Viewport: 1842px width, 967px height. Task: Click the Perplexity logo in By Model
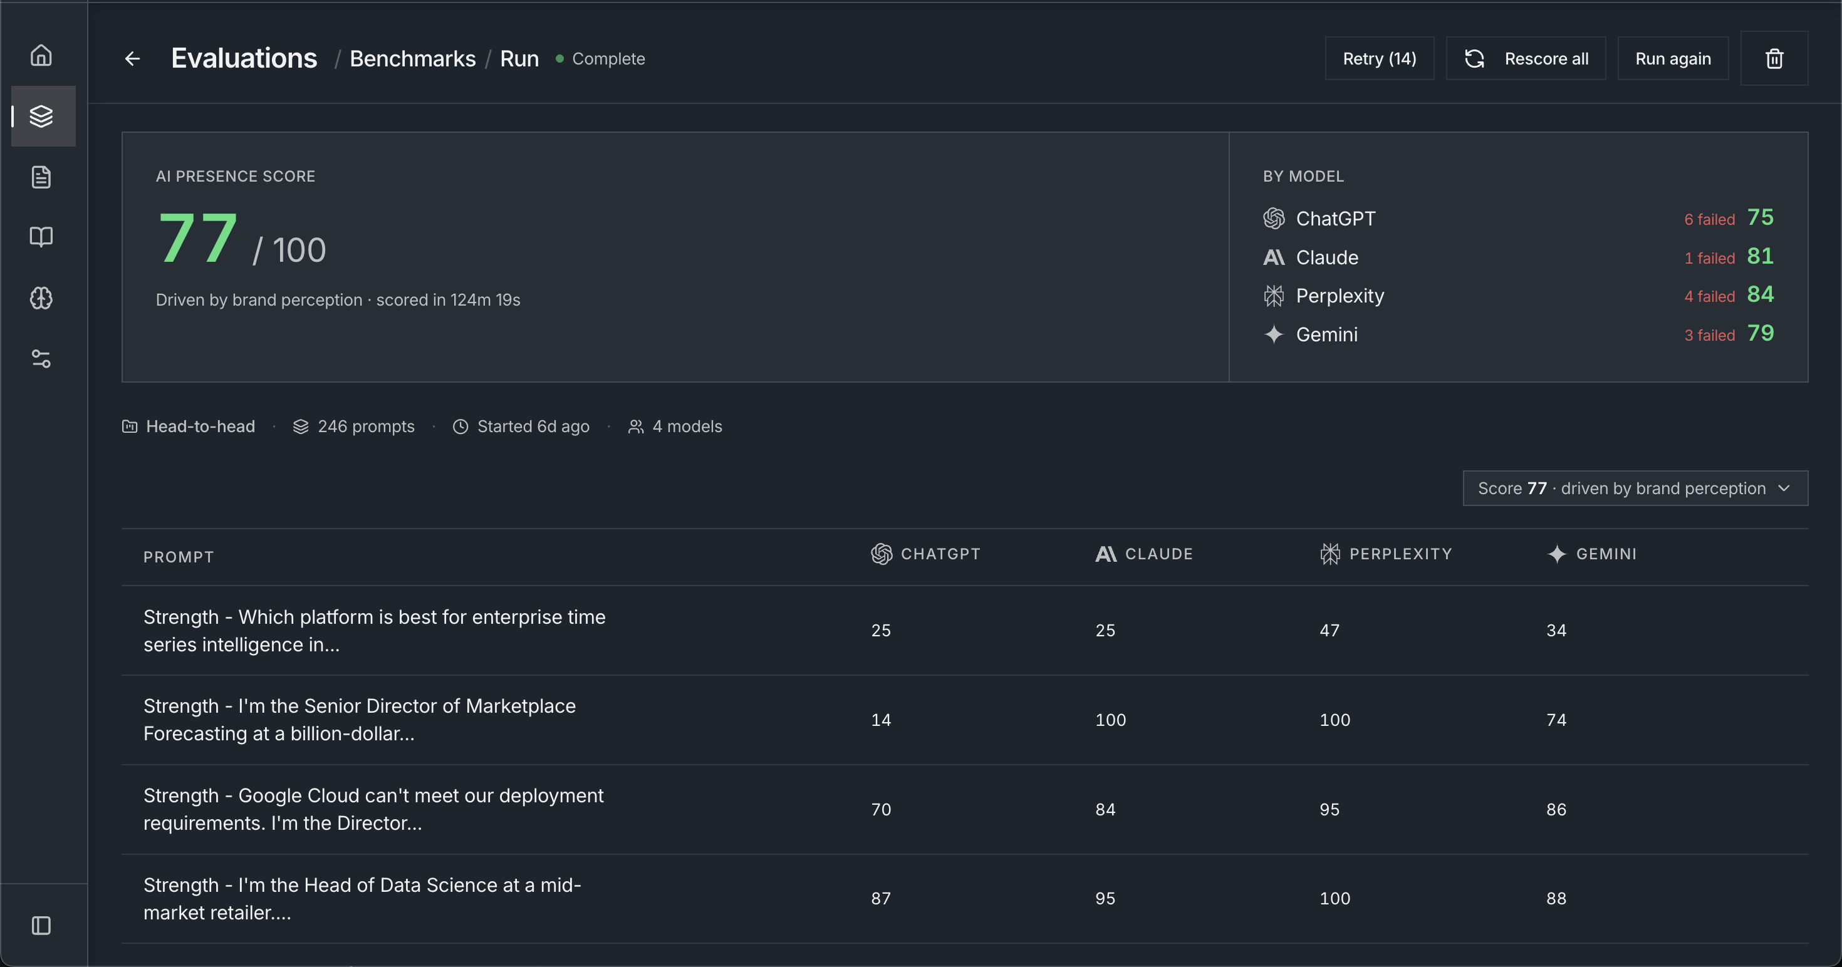pos(1274,296)
